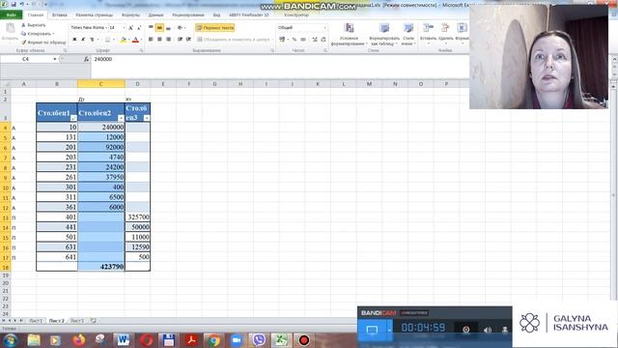
Task: Toggle center text horizontally
Action: (159, 40)
